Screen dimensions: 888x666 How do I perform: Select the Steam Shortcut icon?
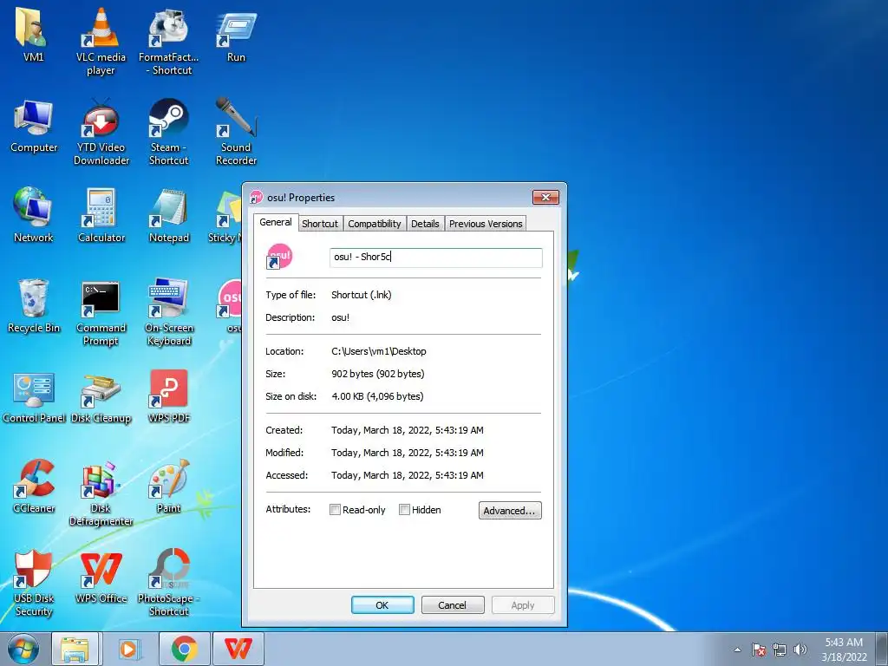(x=169, y=132)
